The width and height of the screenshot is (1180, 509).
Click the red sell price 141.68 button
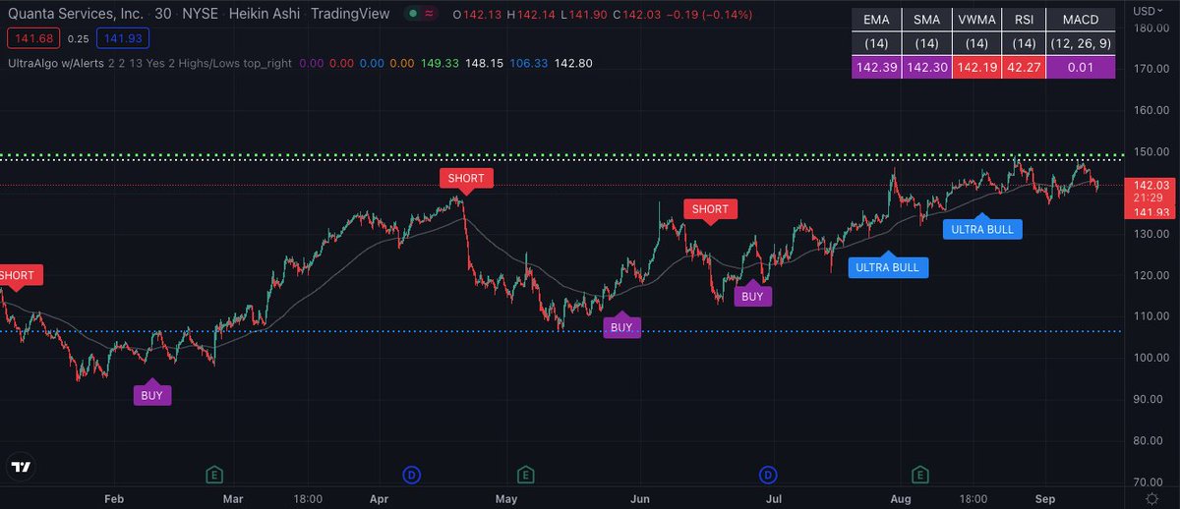34,37
